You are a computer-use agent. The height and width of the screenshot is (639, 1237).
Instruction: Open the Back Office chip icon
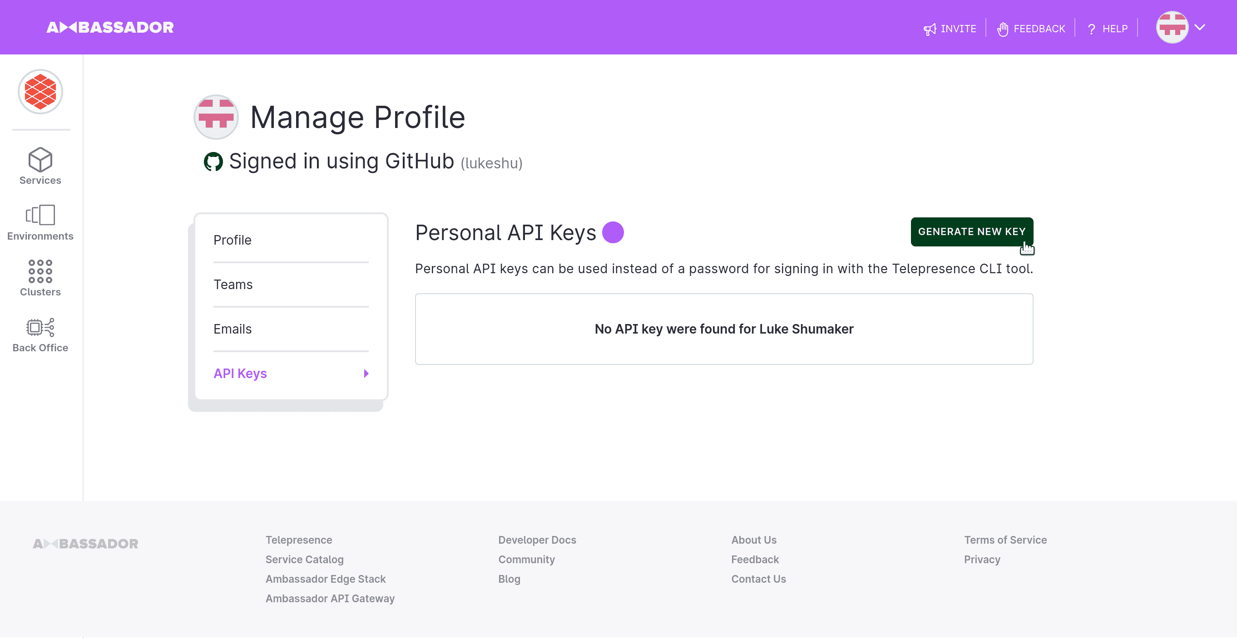(40, 328)
